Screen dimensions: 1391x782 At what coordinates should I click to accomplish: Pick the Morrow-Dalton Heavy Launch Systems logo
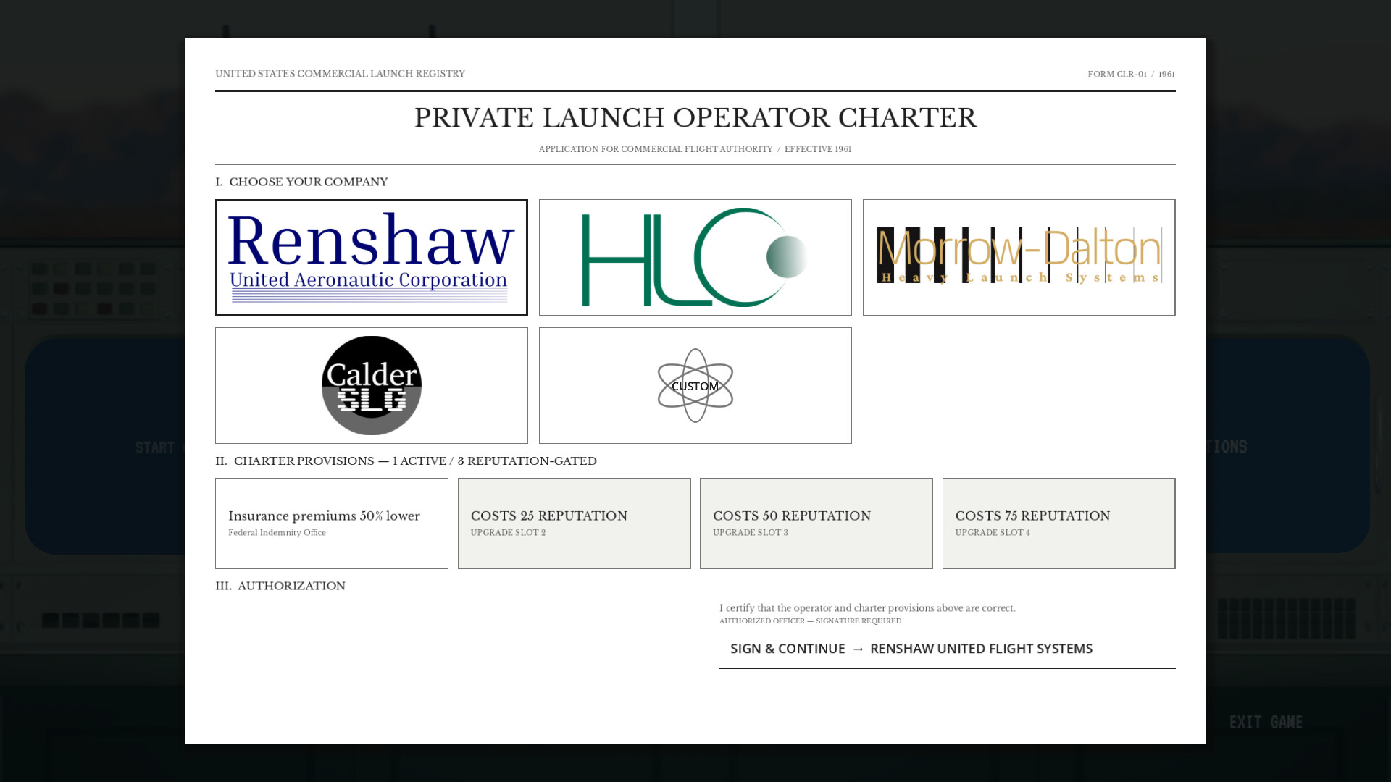[1019, 257]
